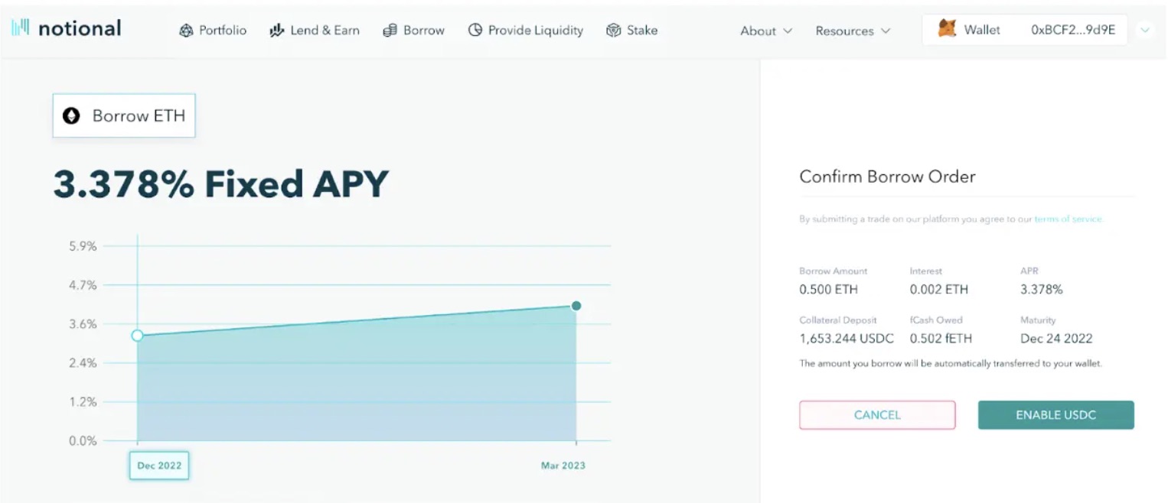Image resolution: width=1168 pixels, height=503 pixels.
Task: Open the Provide Liquidity page
Action: pyautogui.click(x=535, y=31)
